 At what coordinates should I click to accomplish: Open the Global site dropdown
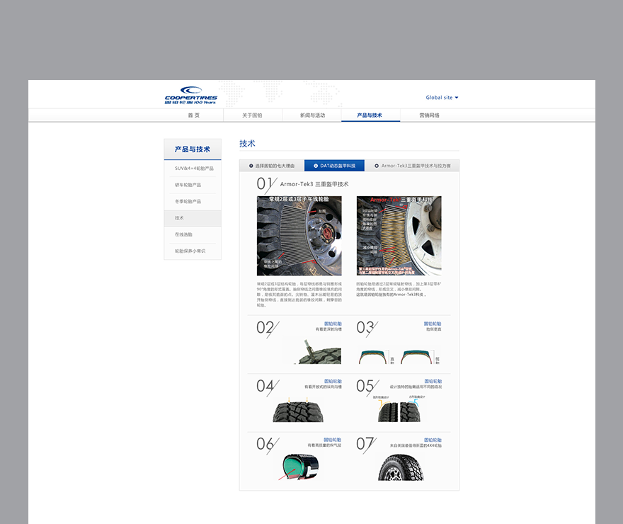[441, 98]
